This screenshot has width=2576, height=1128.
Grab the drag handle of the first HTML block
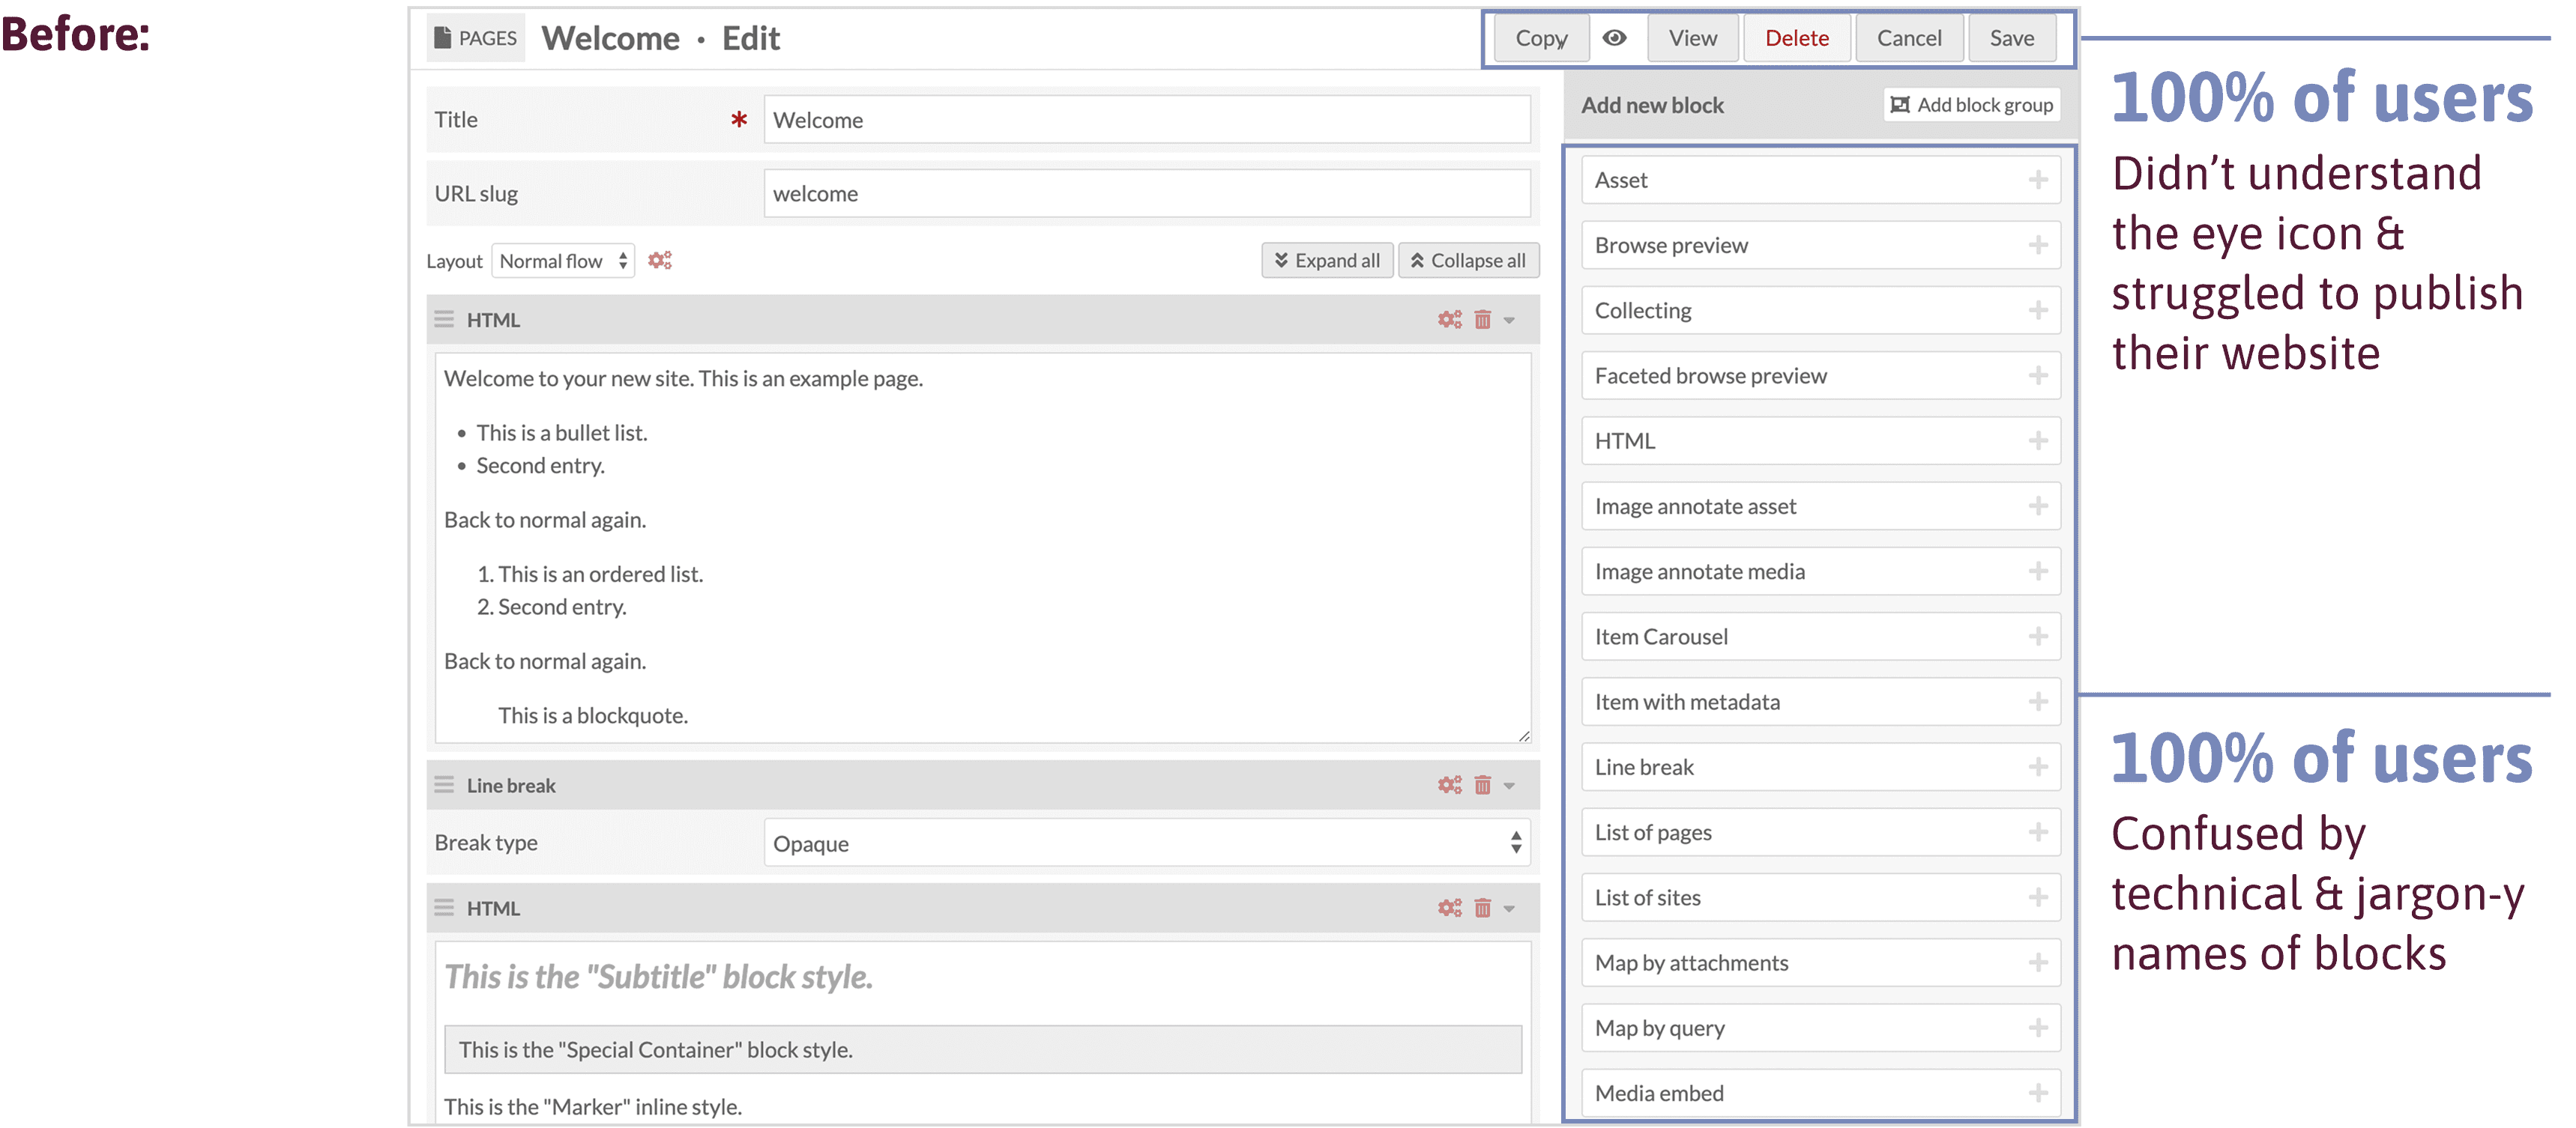coord(444,320)
